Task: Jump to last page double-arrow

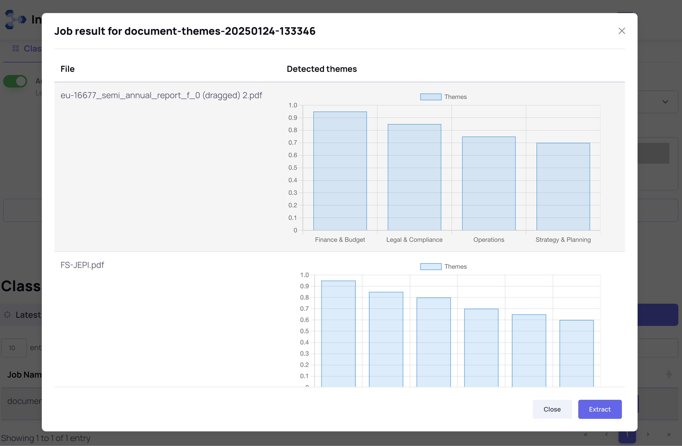Action: tap(668, 435)
